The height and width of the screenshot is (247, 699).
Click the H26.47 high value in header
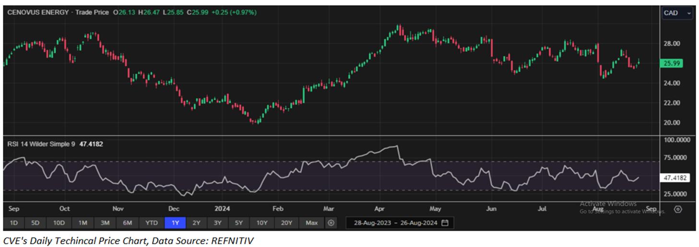(x=149, y=12)
